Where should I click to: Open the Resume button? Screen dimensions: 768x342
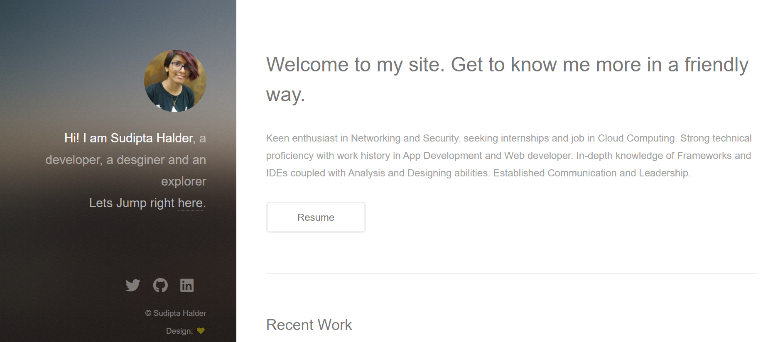click(x=316, y=217)
